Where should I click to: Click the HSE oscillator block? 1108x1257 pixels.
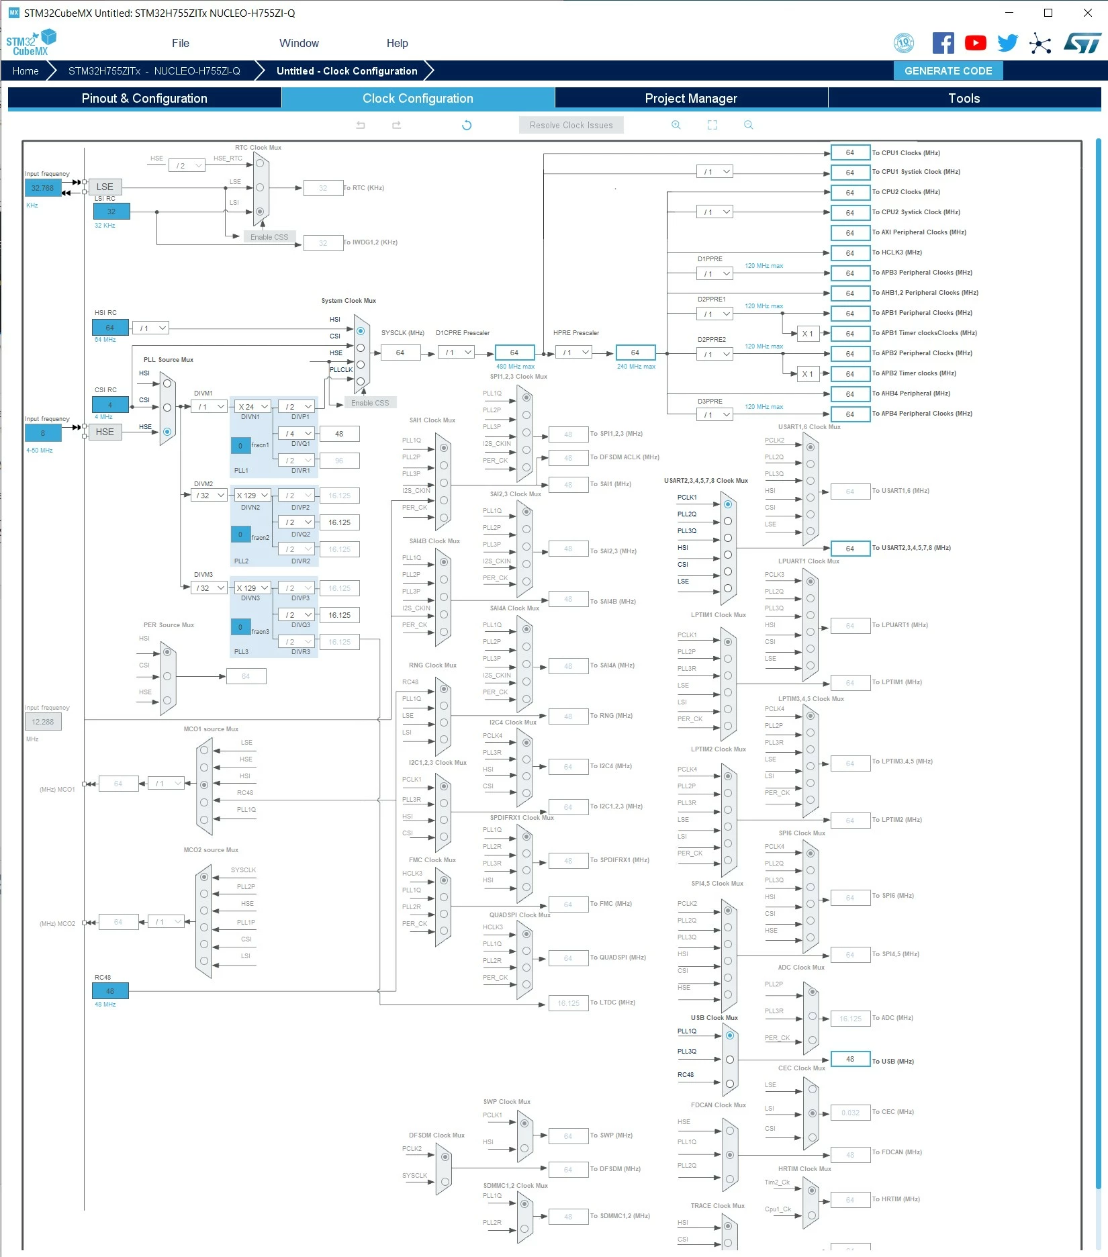[x=105, y=432]
